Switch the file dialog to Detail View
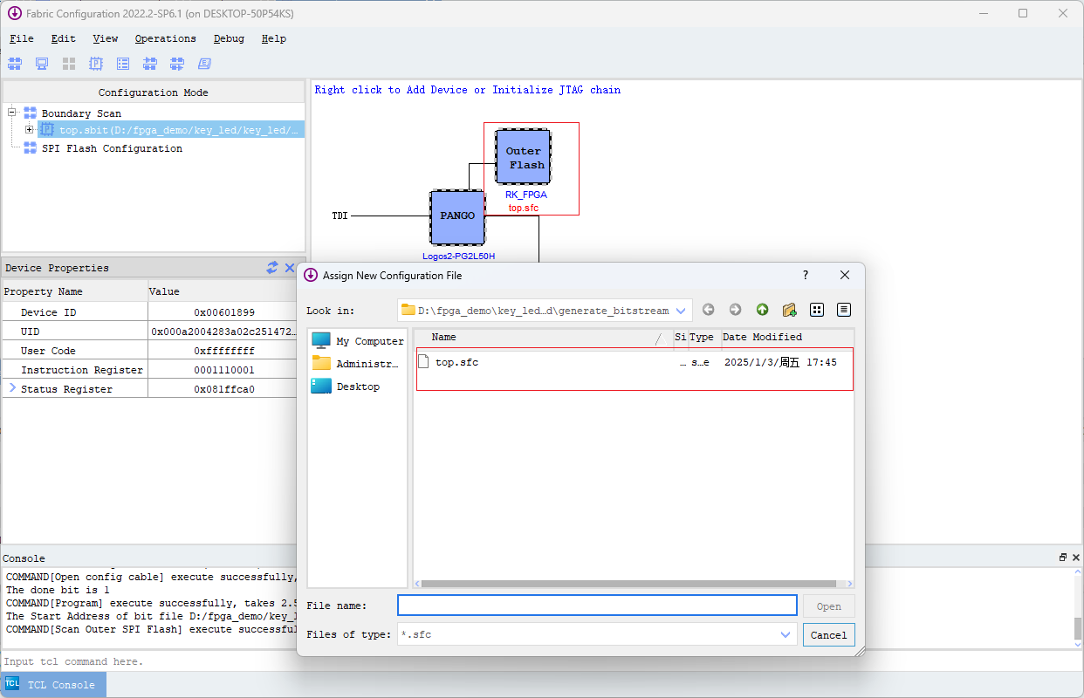The image size is (1084, 698). (x=843, y=310)
